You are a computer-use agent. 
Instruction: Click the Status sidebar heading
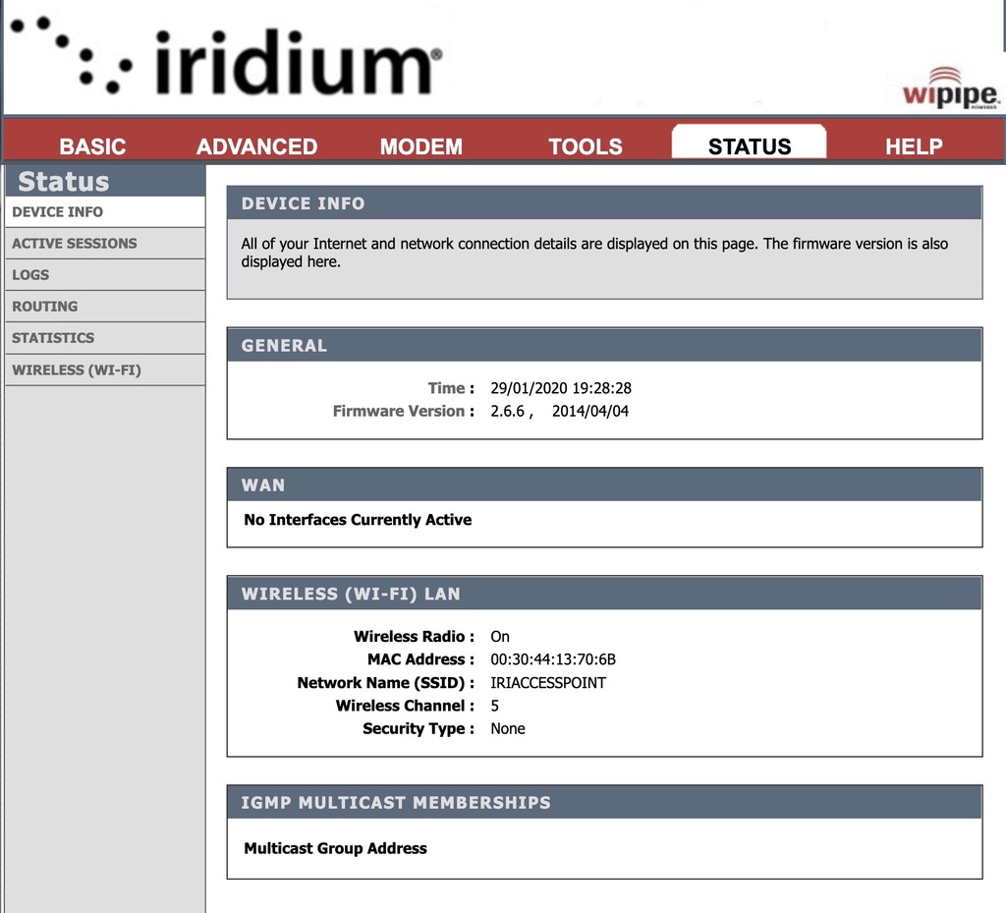(64, 182)
